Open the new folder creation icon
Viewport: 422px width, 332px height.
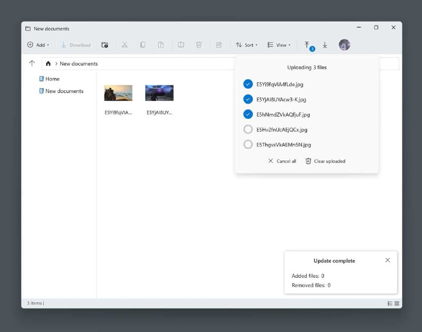point(105,45)
